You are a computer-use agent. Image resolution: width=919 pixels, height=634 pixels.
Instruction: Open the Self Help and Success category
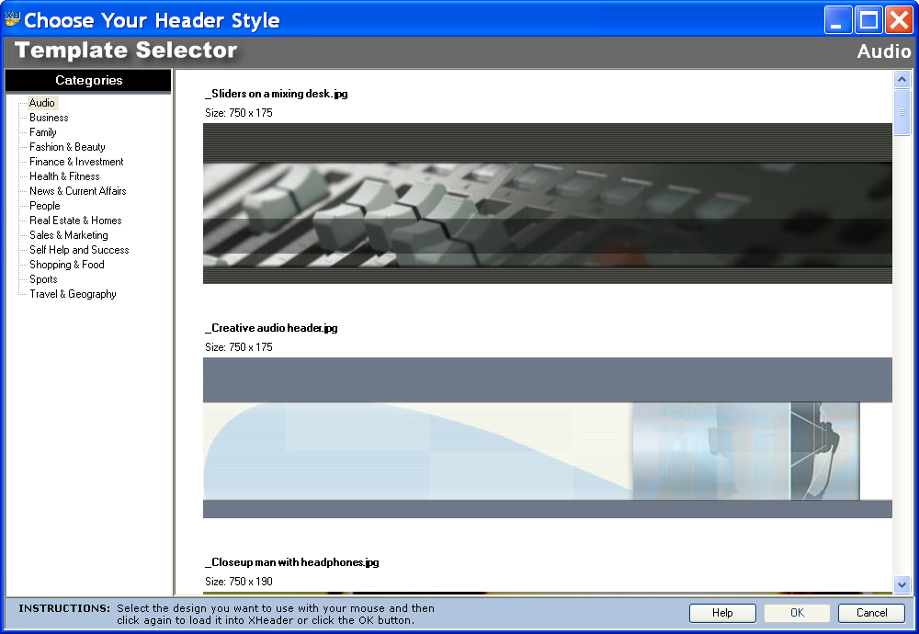[x=77, y=249]
